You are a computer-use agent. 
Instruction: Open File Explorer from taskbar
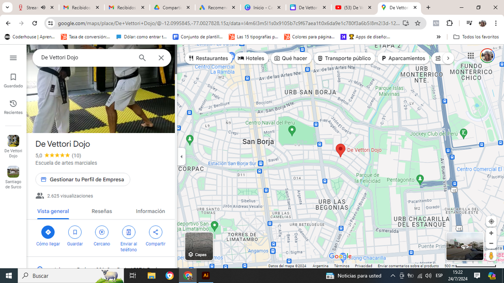click(x=151, y=276)
